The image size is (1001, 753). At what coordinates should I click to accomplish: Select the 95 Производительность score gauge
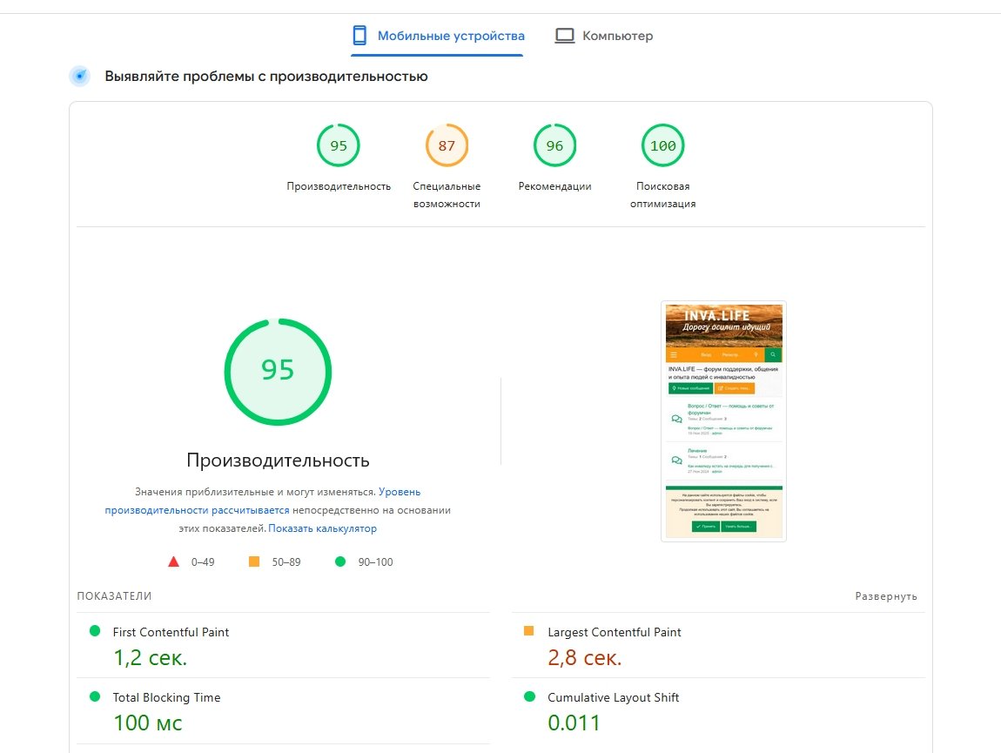point(339,146)
